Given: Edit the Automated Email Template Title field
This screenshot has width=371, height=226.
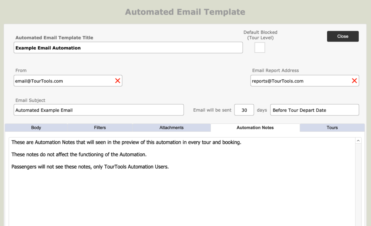Looking at the screenshot, I should coord(128,48).
